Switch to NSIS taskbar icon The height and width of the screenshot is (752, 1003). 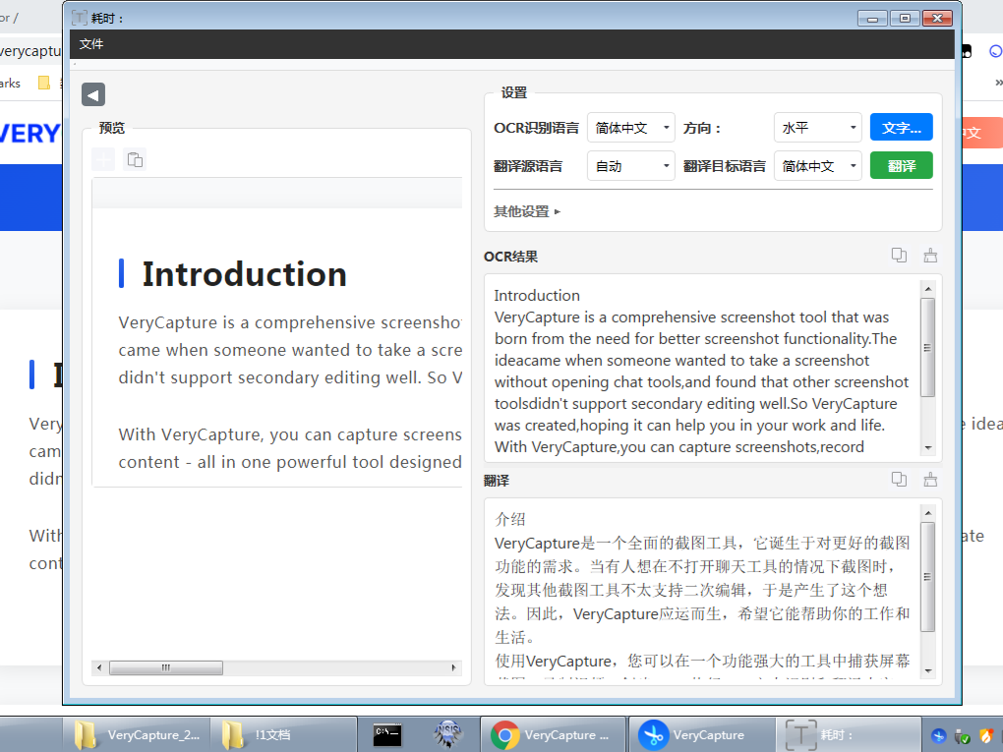[x=447, y=734]
